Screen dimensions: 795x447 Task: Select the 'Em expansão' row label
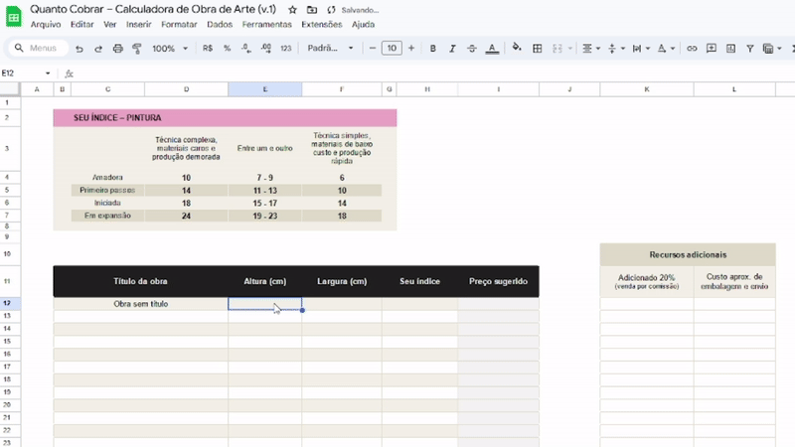(107, 216)
